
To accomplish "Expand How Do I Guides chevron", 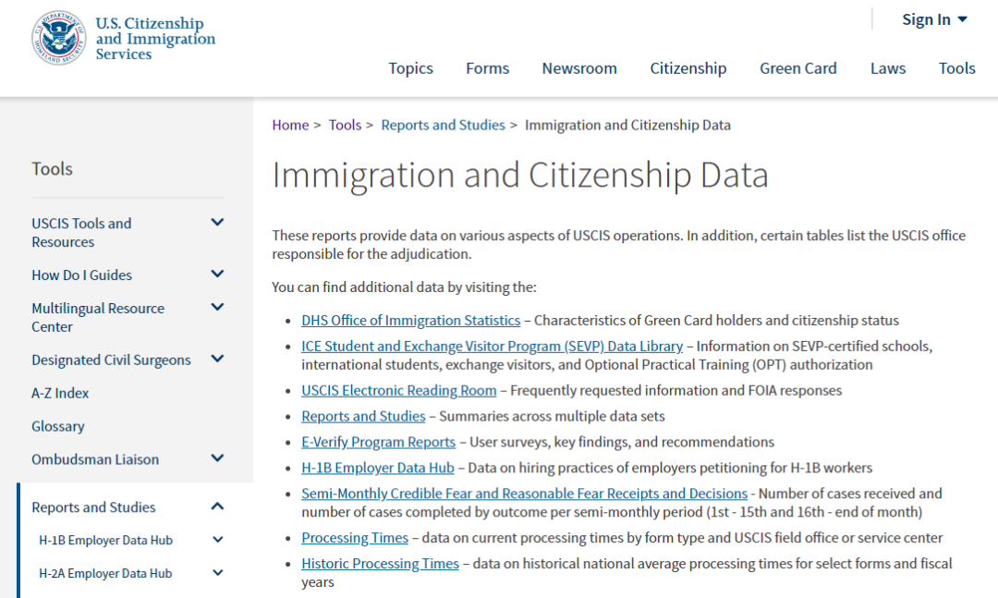I will [x=217, y=274].
